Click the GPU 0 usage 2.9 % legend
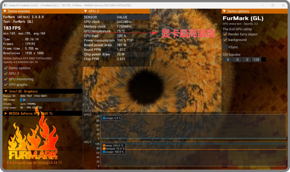The image size is (290, 172). click(112, 118)
